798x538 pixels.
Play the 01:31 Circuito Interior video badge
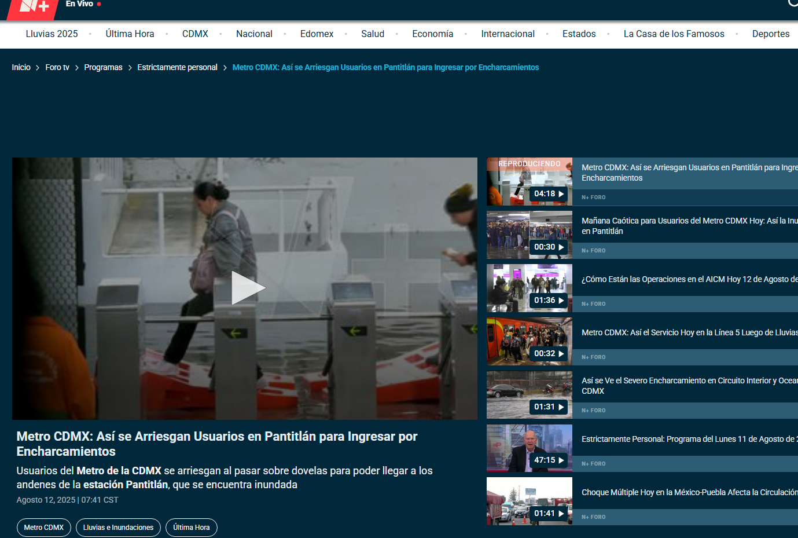pos(548,407)
